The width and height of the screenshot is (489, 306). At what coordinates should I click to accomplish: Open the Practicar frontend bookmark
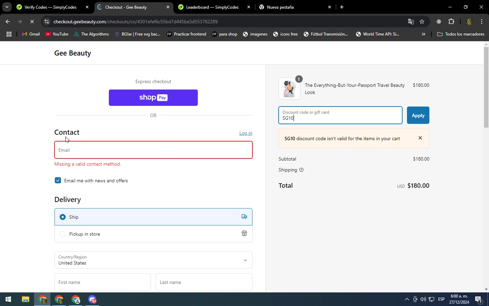click(186, 34)
